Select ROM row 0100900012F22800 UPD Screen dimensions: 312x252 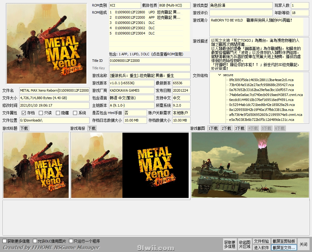coord(146,12)
